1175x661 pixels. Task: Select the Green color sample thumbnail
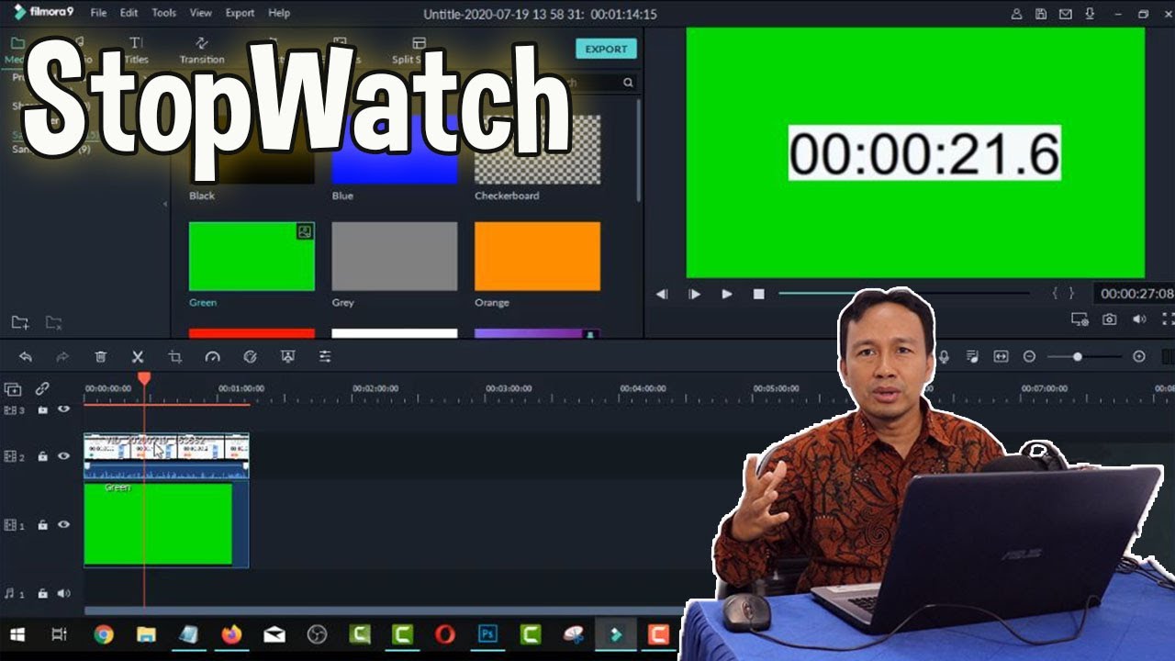pyautogui.click(x=252, y=256)
